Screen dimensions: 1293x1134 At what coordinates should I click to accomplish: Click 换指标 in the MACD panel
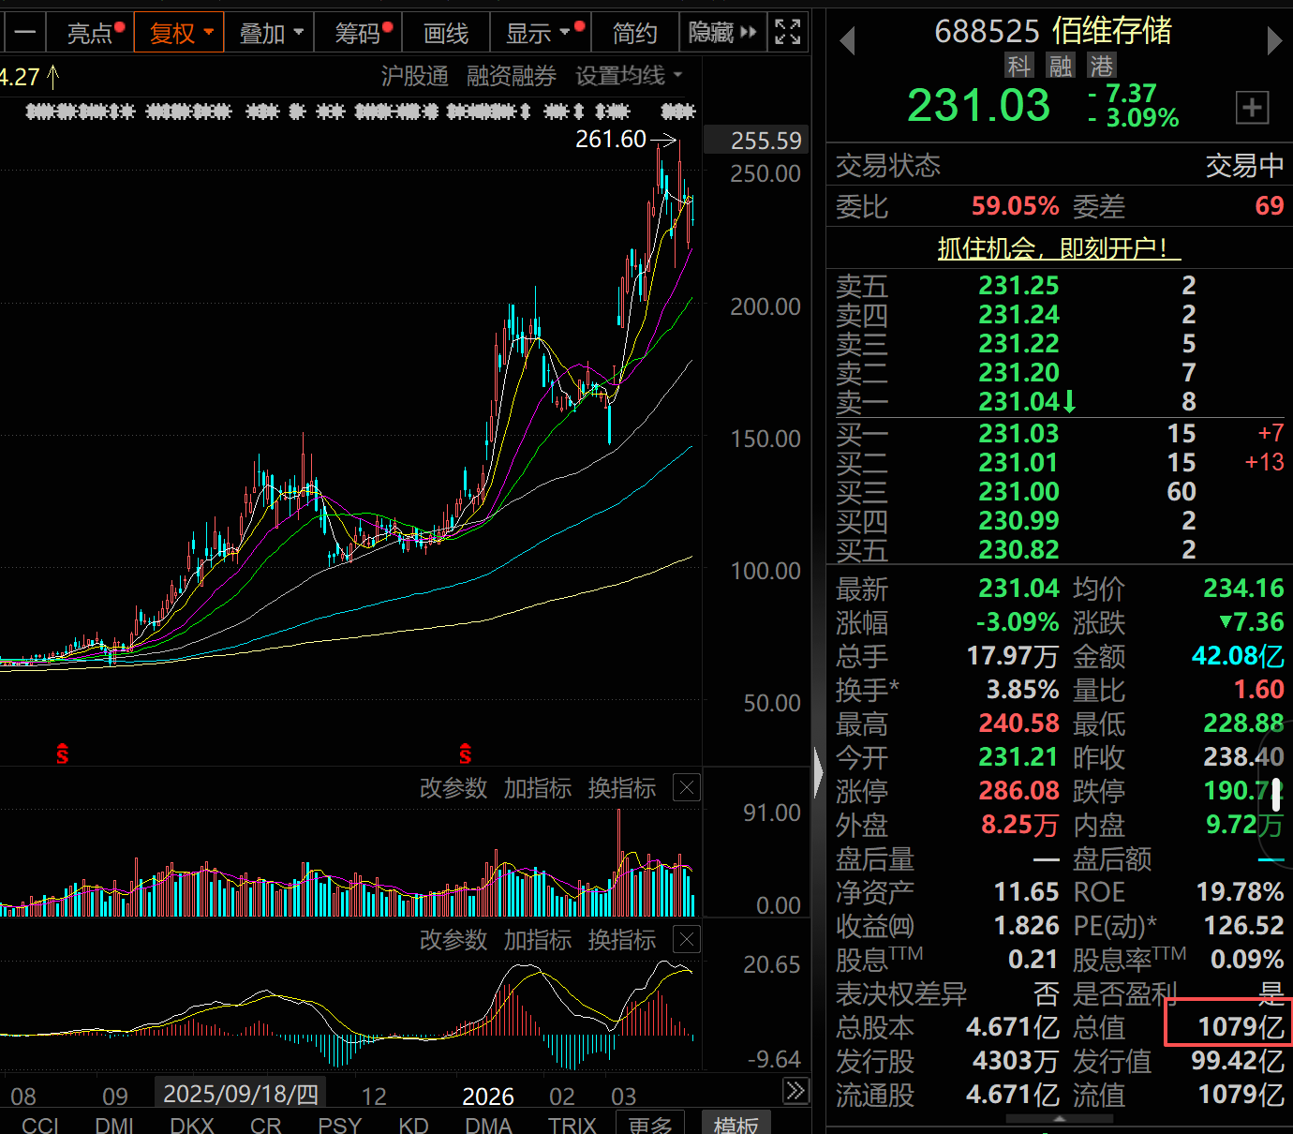(x=622, y=940)
